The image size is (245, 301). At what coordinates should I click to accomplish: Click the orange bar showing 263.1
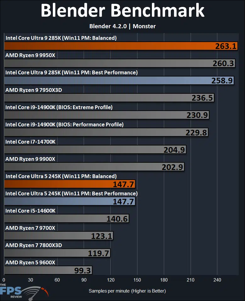121,46
